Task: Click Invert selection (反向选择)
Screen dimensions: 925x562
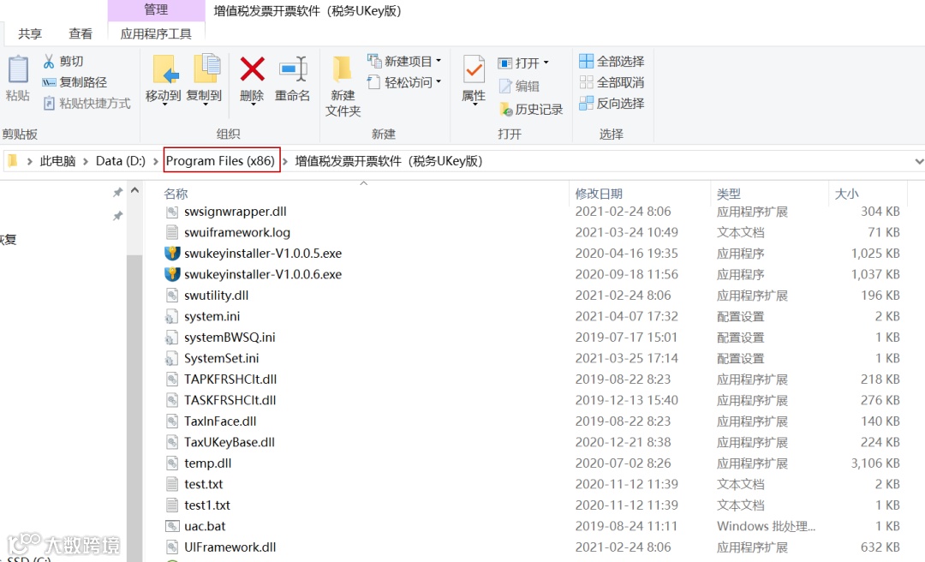Action: coord(612,104)
